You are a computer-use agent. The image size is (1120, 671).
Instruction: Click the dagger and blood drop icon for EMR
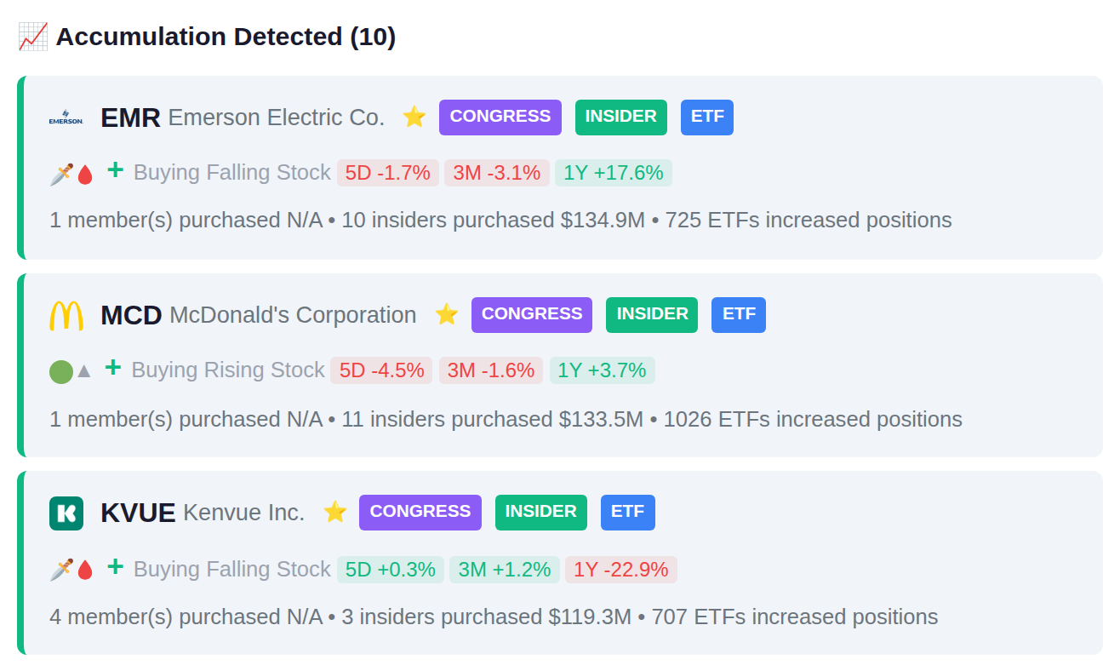click(71, 174)
